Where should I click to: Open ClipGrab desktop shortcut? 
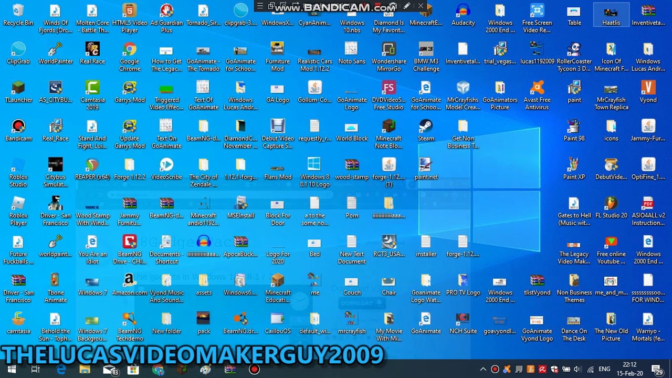[18, 54]
